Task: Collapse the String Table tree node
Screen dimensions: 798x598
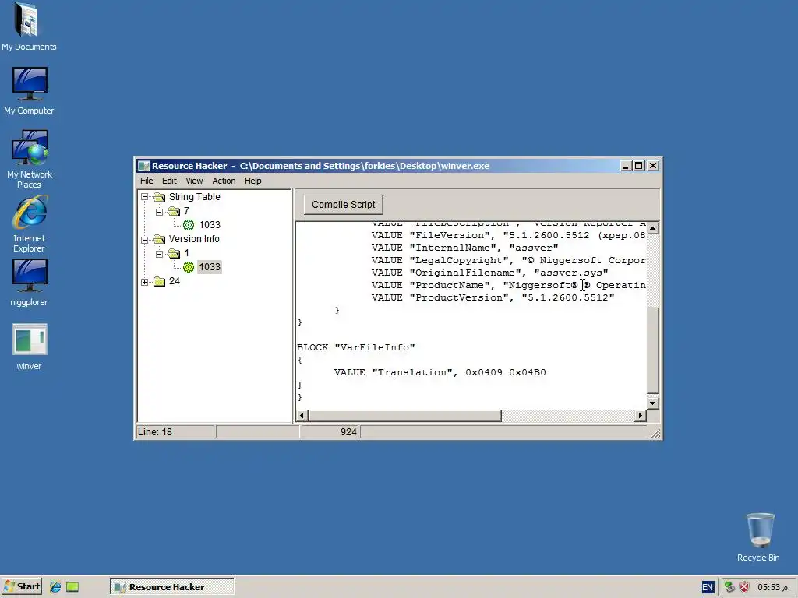Action: [x=144, y=197]
